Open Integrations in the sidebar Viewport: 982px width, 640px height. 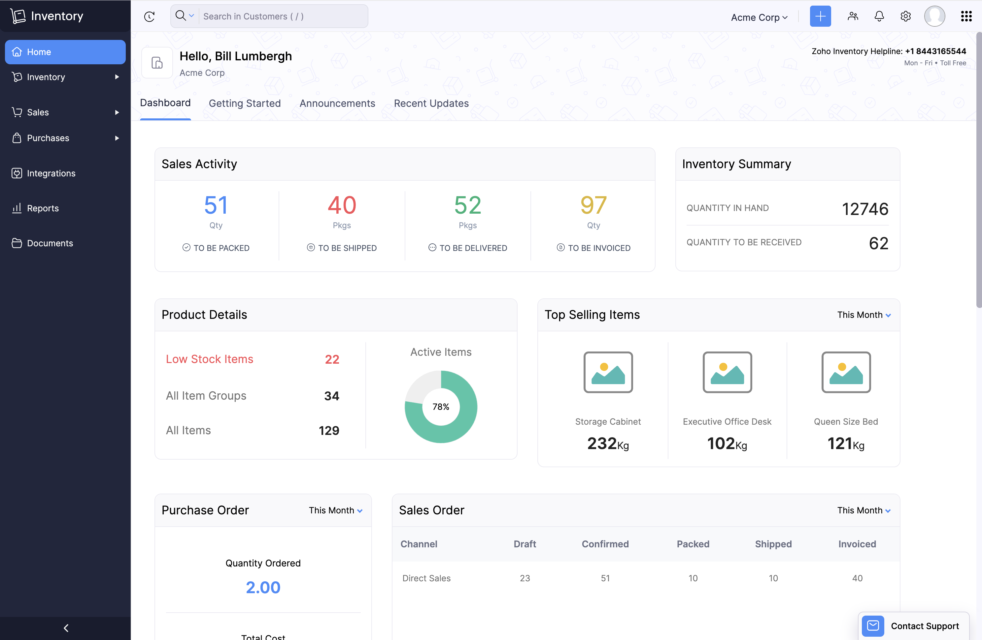coord(51,173)
